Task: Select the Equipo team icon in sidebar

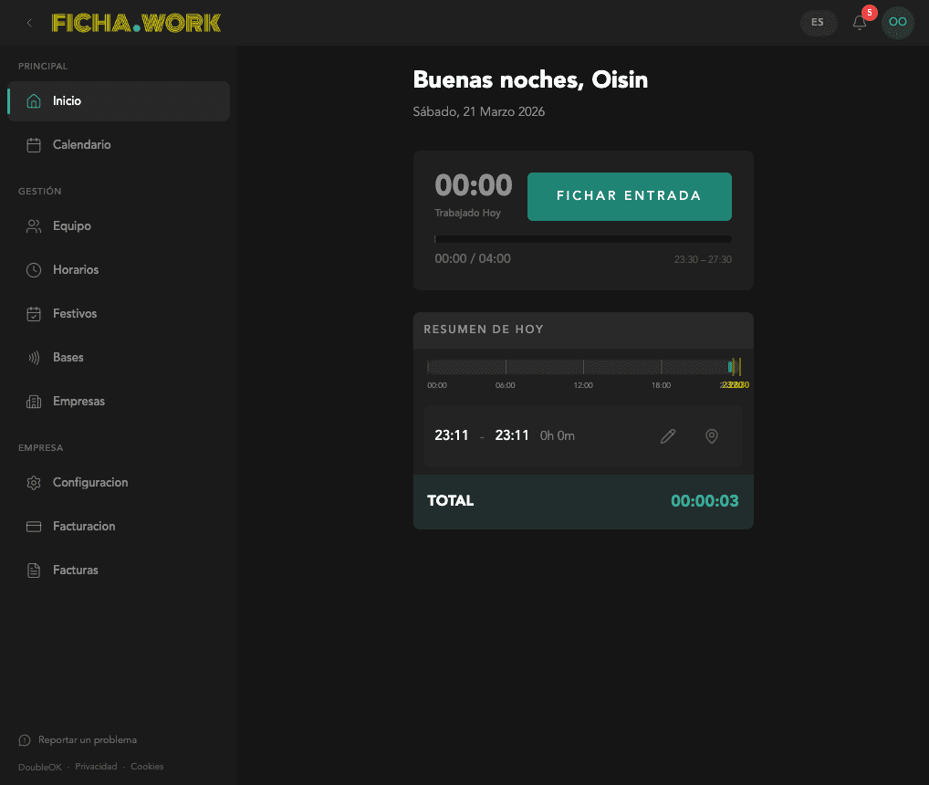Action: pyautogui.click(x=33, y=225)
